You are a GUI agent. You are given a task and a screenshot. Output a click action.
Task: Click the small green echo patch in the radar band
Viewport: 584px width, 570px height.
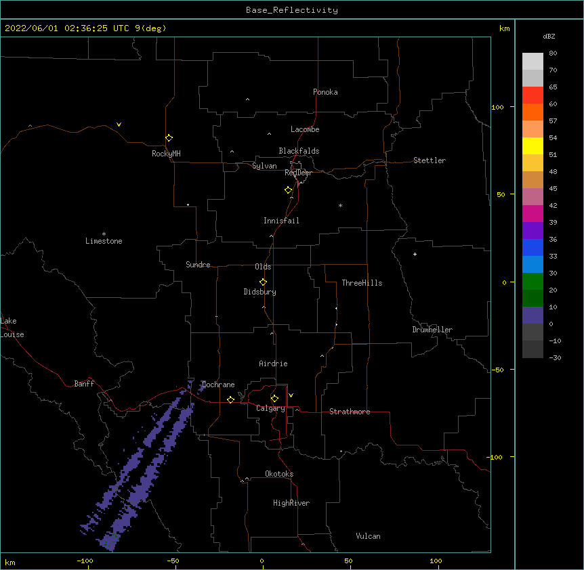(x=111, y=539)
